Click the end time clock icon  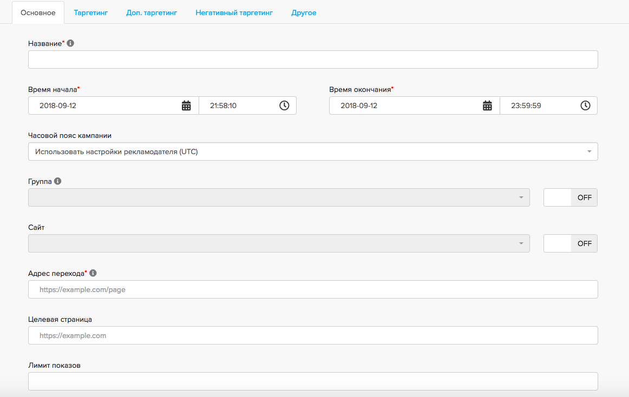(585, 105)
